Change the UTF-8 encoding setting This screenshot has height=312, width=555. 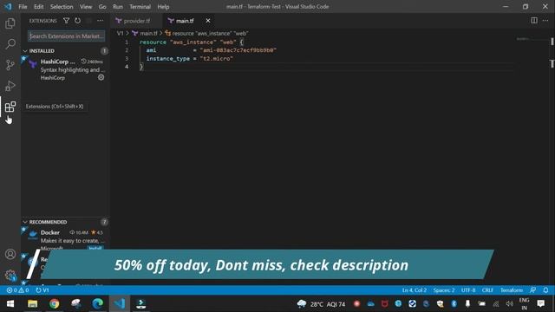[468, 290]
